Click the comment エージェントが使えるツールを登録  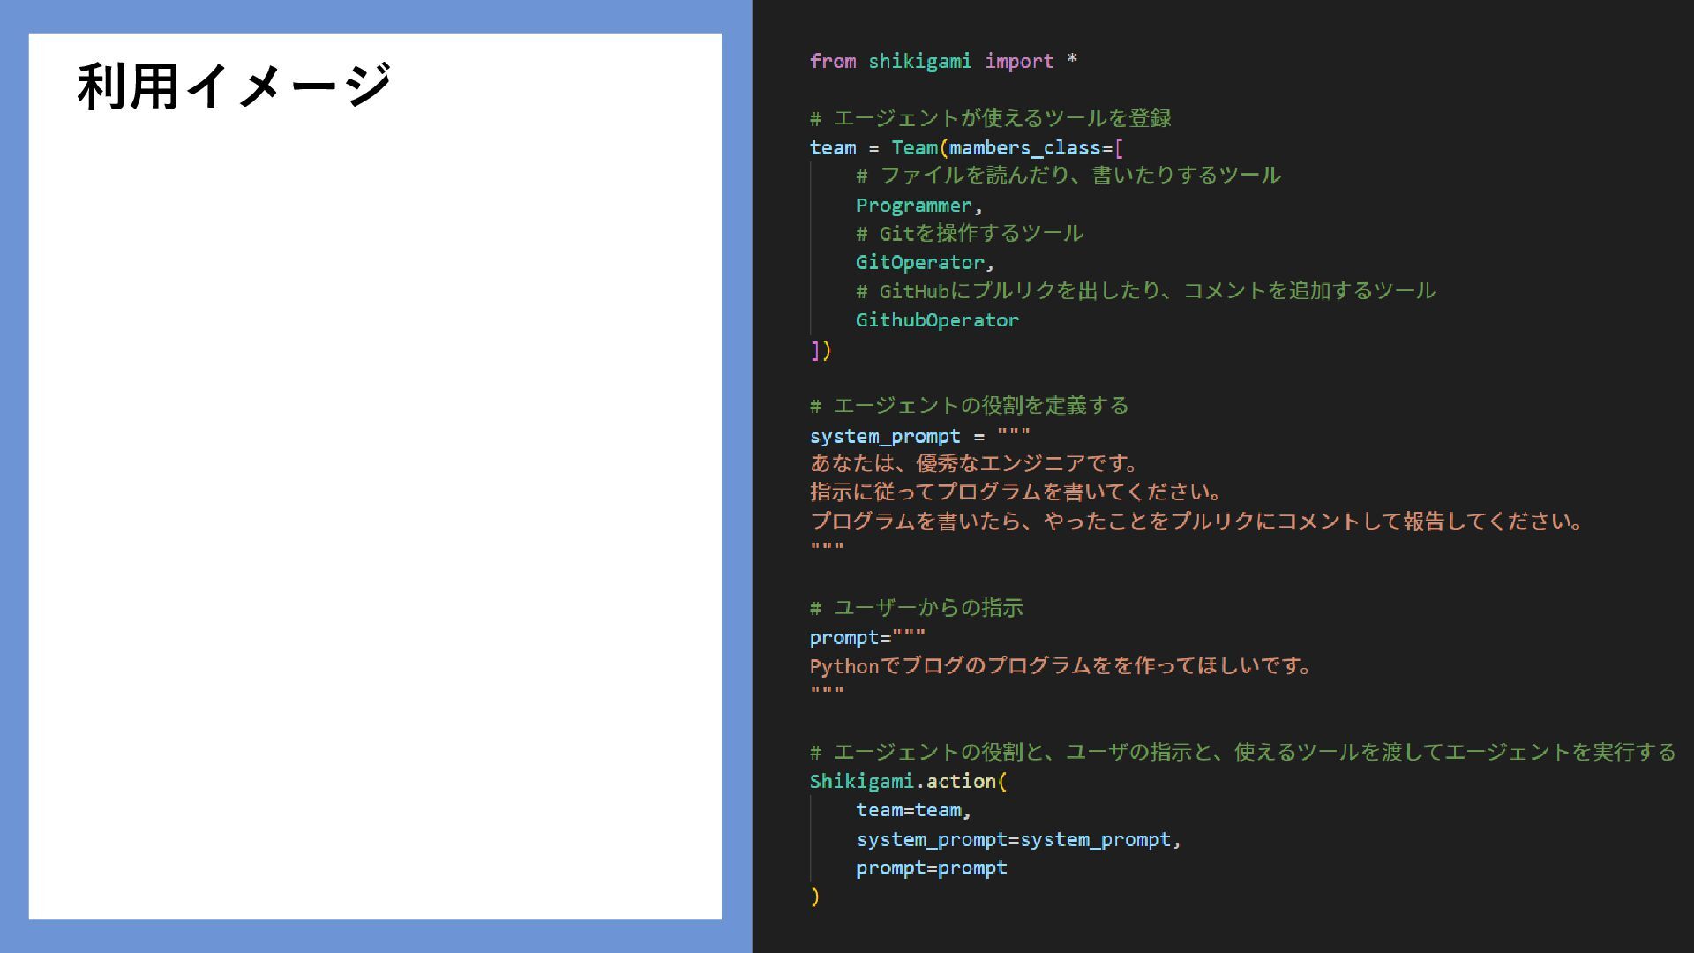click(x=991, y=118)
